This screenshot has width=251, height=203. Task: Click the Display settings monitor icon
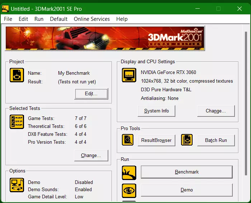coord(129,75)
